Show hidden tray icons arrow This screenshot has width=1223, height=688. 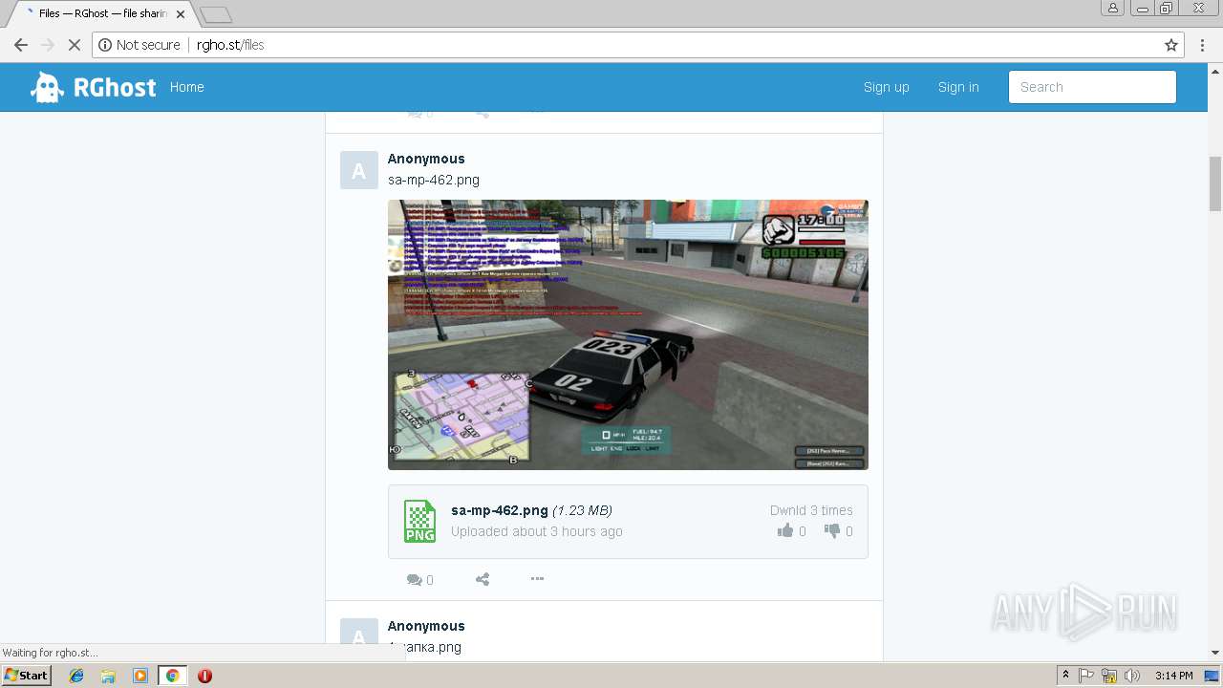coord(1066,676)
